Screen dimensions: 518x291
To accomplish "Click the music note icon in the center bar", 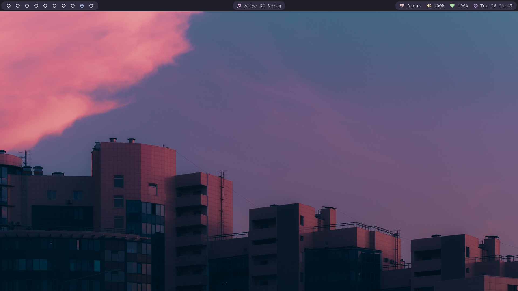I will click(x=239, y=5).
